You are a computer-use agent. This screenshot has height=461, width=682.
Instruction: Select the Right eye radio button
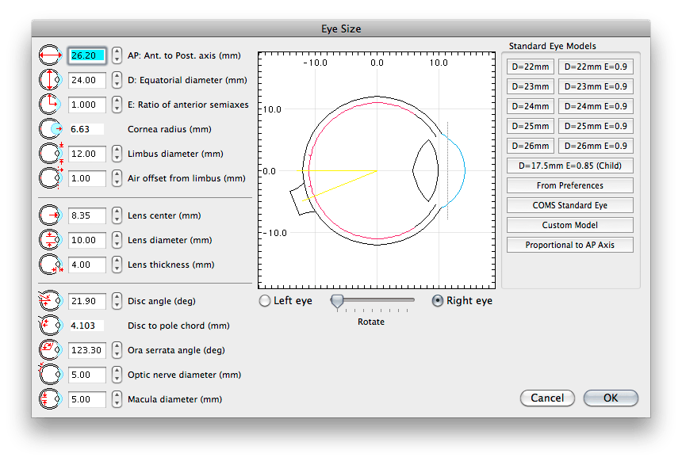[437, 301]
